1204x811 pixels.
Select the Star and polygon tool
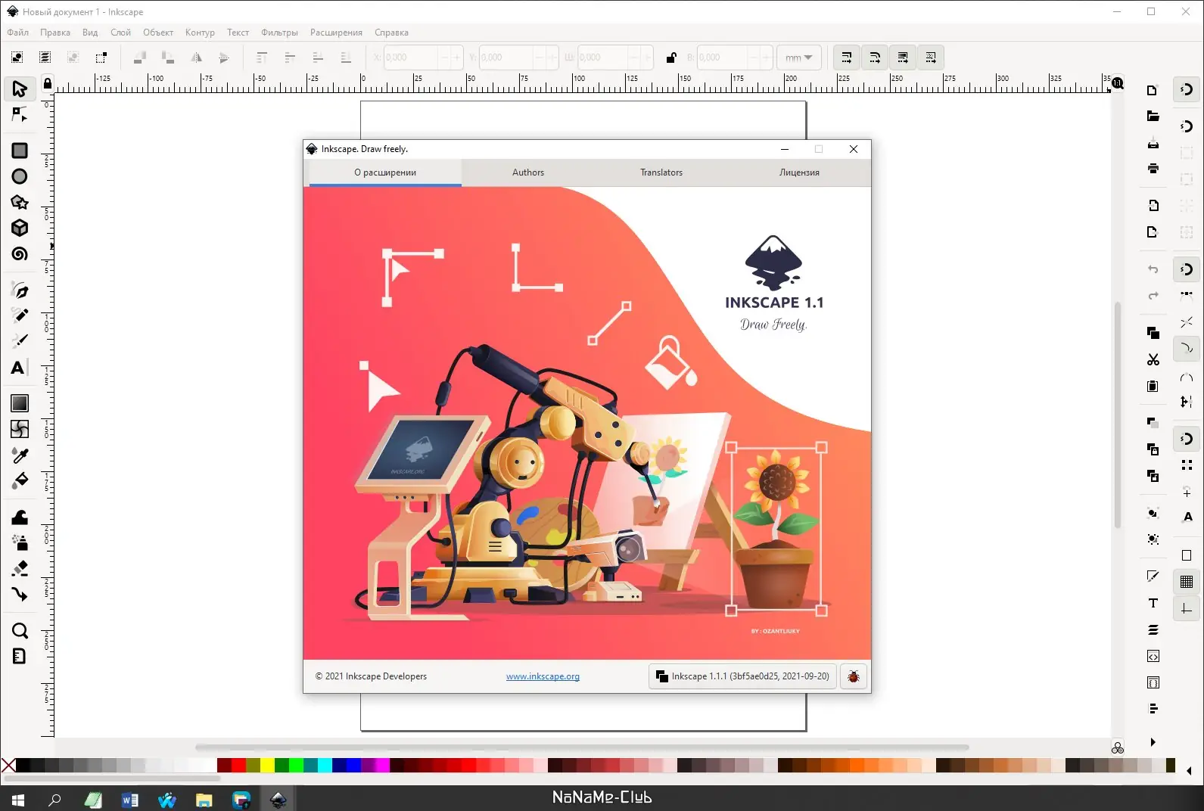[x=20, y=202]
